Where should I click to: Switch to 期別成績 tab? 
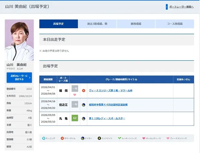[x=136, y=24]
